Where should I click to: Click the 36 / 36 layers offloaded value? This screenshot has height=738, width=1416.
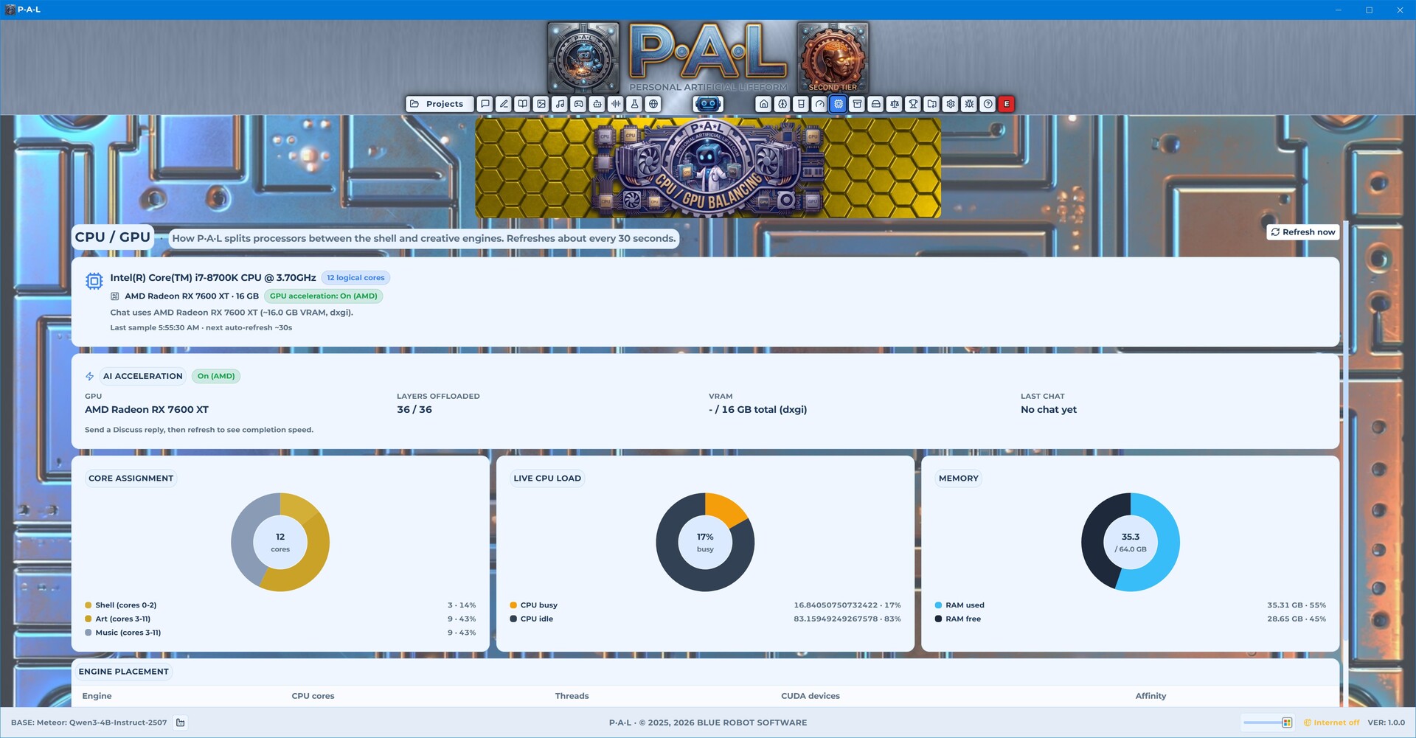pos(414,410)
